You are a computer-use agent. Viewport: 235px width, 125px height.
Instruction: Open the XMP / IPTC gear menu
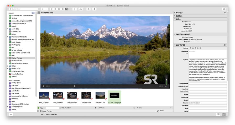[225, 45]
